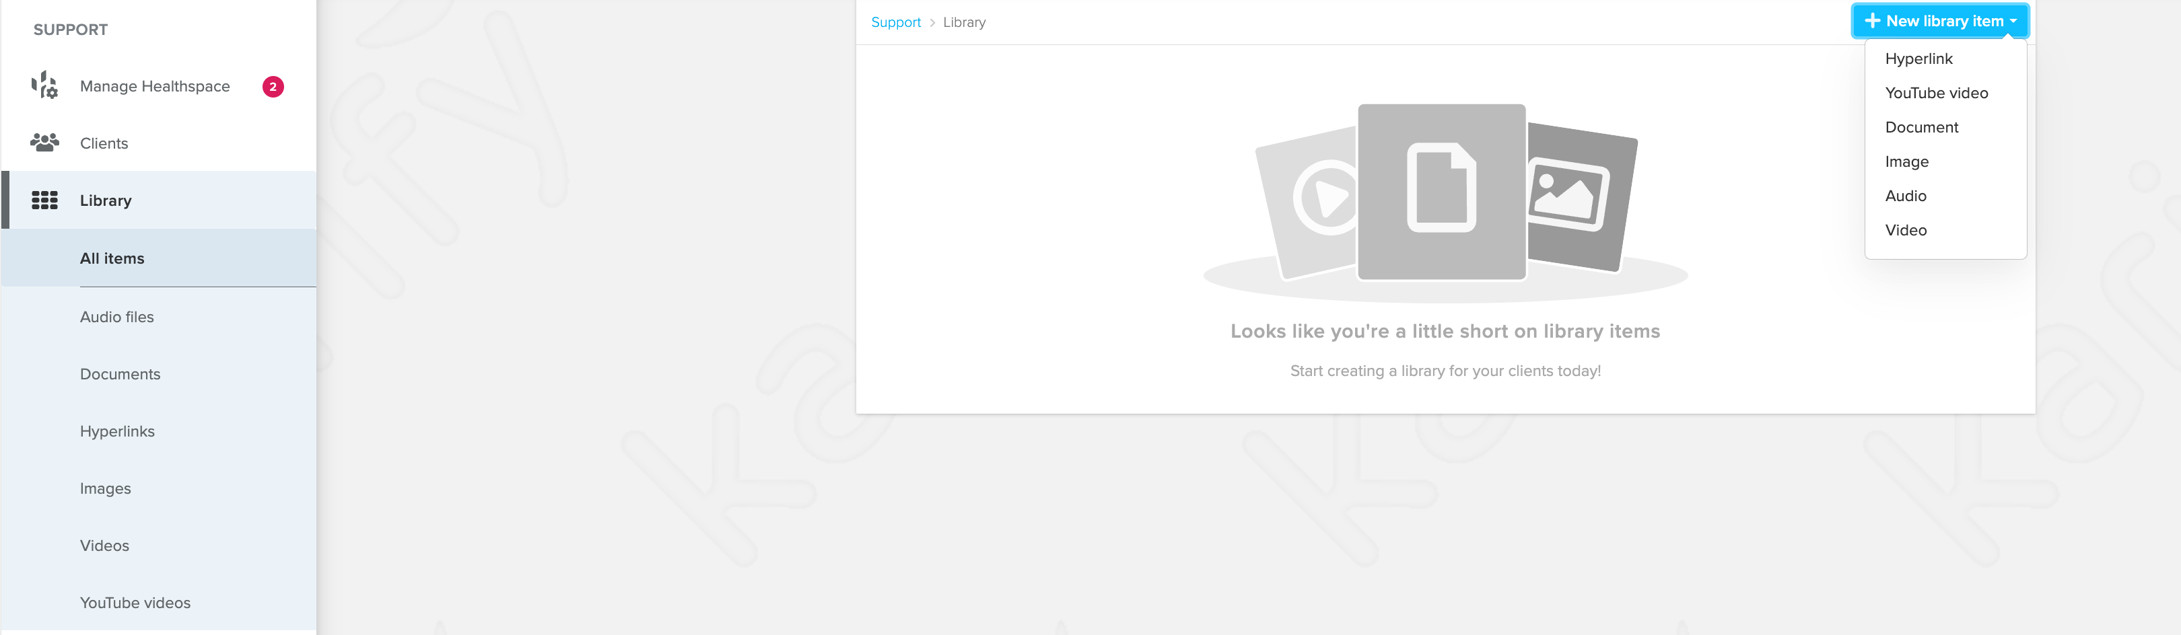Pick Audio in the new item menu
The width and height of the screenshot is (2181, 635).
tap(1905, 195)
